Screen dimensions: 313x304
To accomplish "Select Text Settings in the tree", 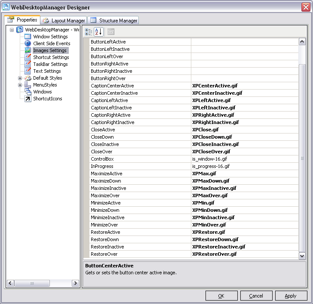I will (x=47, y=71).
